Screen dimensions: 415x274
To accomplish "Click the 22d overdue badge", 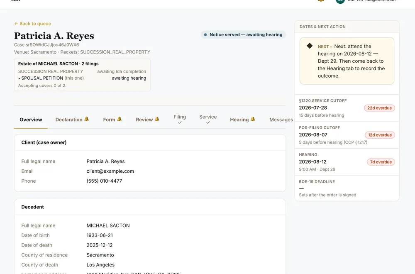I will coord(380,108).
